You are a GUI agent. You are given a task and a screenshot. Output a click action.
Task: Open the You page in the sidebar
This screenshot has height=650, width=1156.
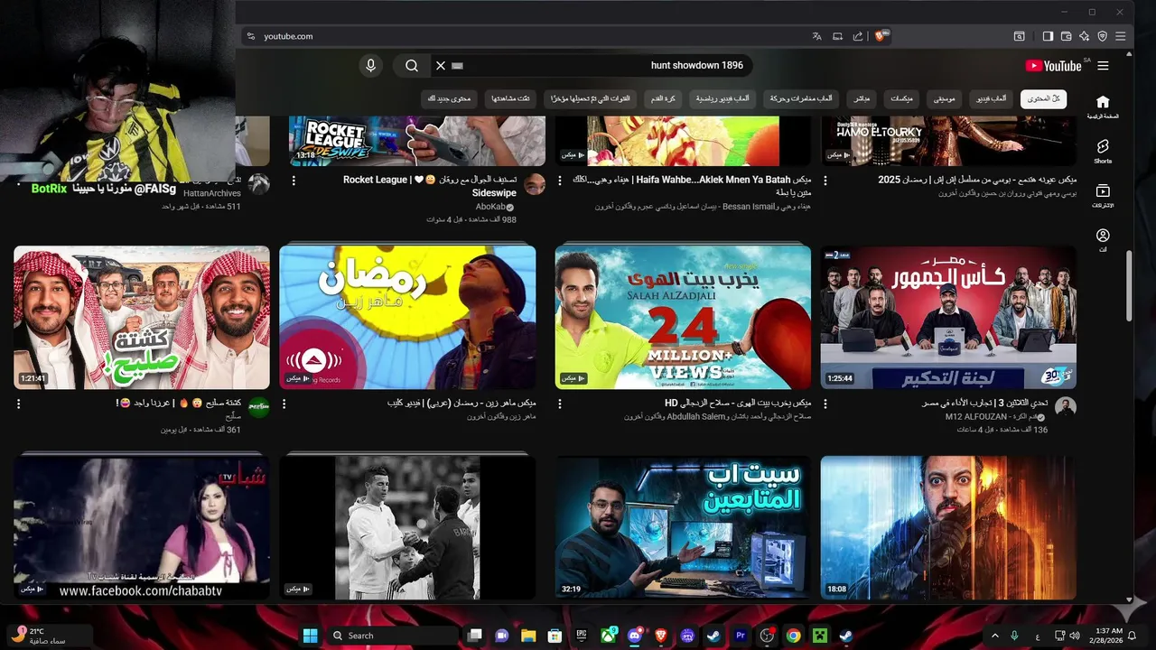click(x=1103, y=240)
